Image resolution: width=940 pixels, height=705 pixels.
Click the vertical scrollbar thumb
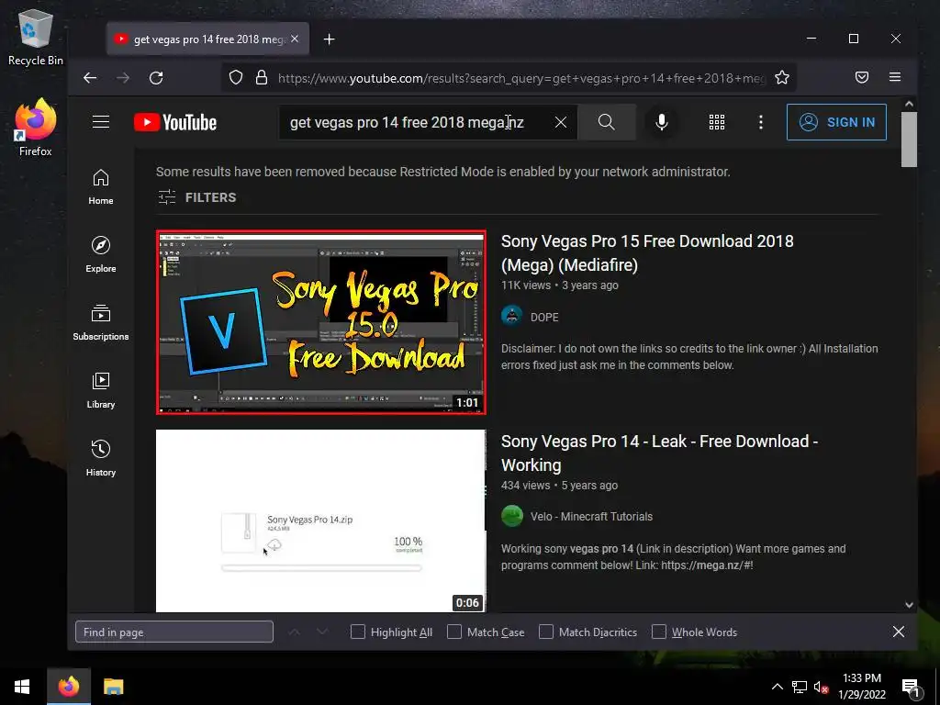pos(909,140)
